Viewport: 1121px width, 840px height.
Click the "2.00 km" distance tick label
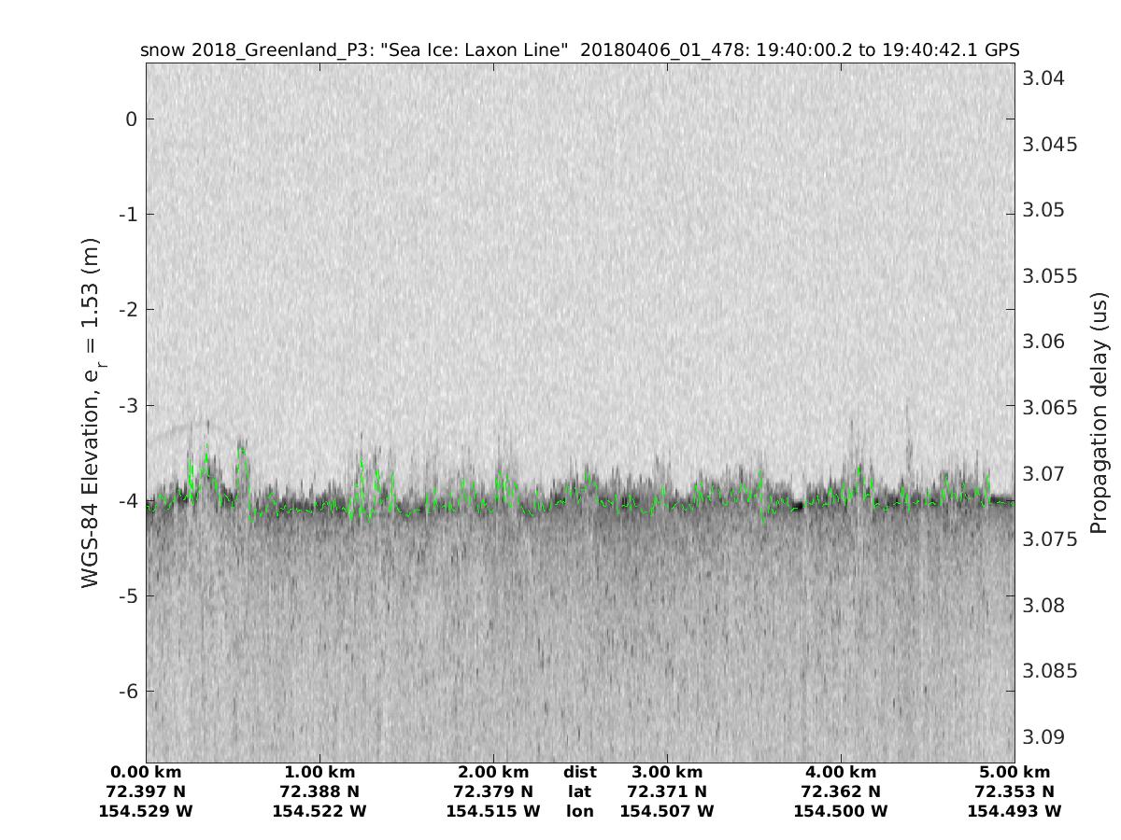point(493,772)
